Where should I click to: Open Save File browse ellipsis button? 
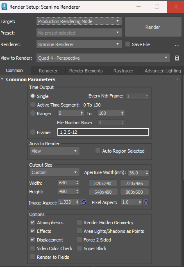177,45
